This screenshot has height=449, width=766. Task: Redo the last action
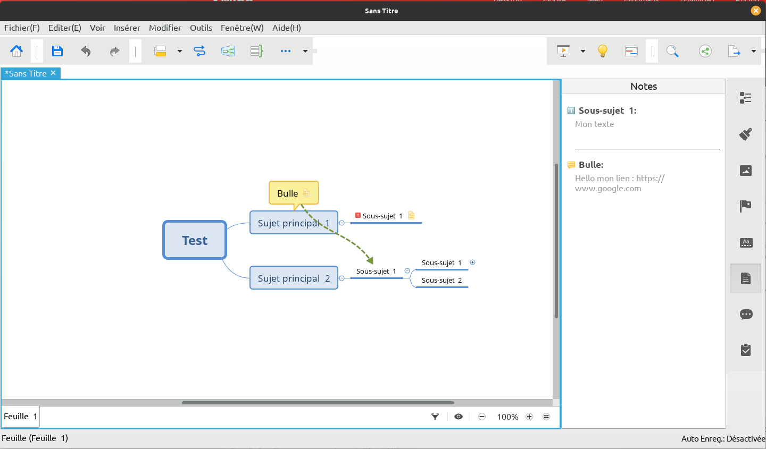point(114,51)
